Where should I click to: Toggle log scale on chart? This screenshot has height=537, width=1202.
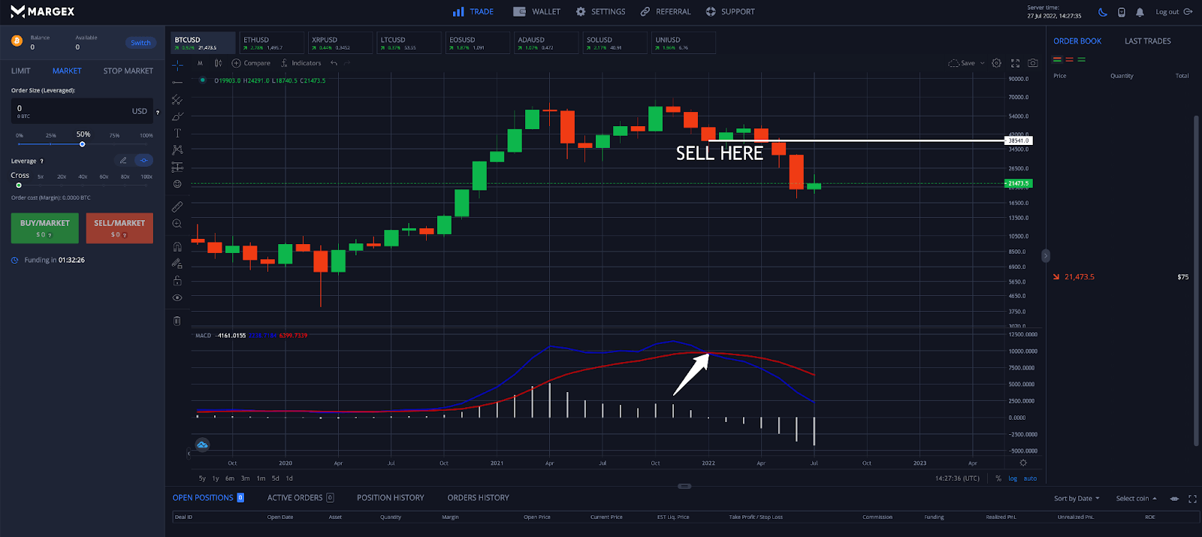point(1013,478)
